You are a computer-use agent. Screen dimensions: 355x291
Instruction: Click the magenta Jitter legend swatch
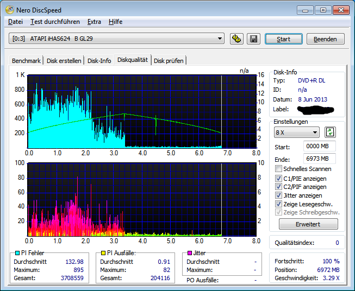point(190,253)
